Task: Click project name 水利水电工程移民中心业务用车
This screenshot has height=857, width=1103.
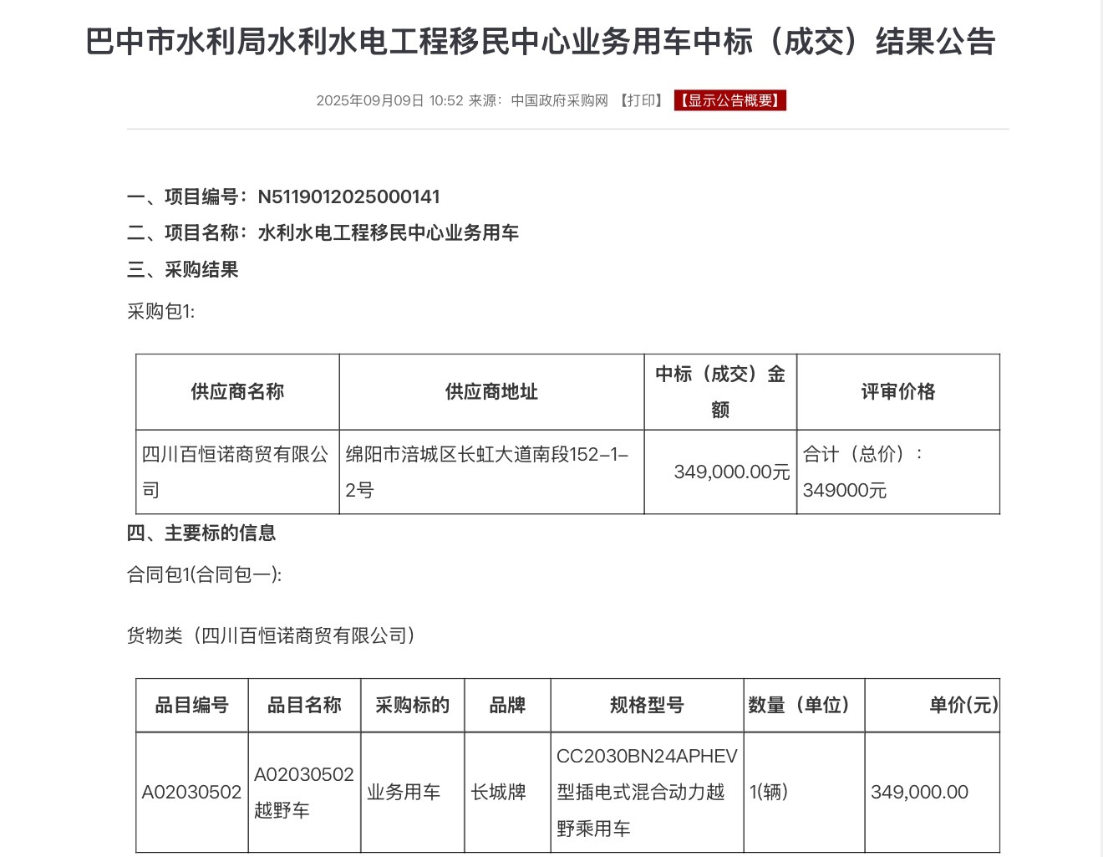Action: (389, 232)
